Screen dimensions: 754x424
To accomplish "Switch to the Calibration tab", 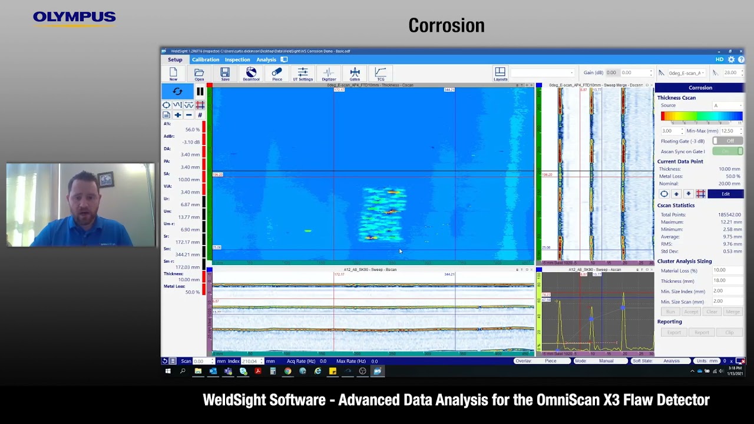I will tap(206, 59).
